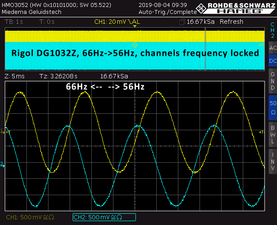
Task: Click the Rohde & Schwarz Hameg logo
Action: pyautogui.click(x=236, y=8)
